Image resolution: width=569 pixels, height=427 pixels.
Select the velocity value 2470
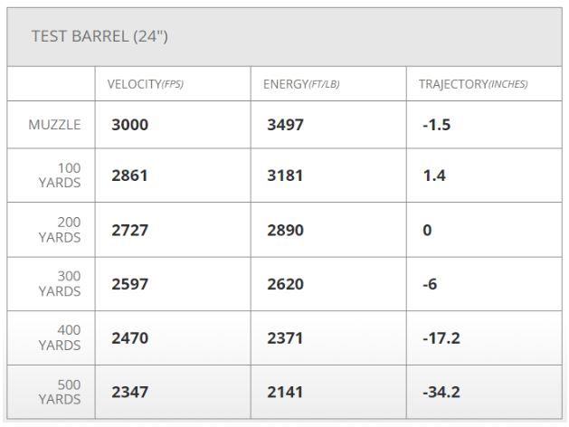129,338
